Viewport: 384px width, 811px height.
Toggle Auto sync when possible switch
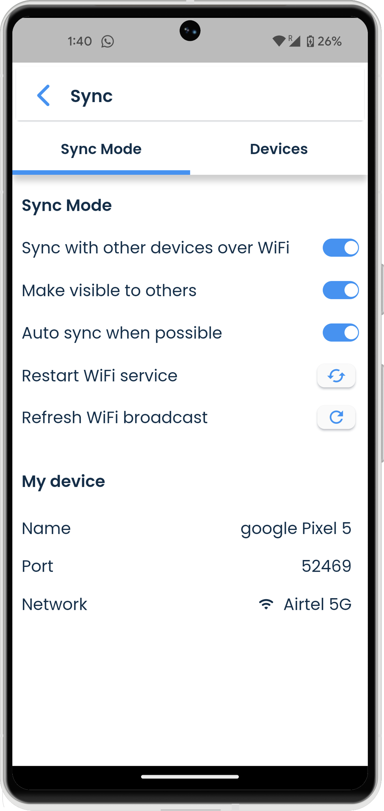tap(340, 333)
